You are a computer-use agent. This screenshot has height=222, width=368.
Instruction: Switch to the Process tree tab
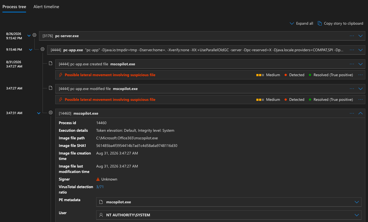pos(14,7)
